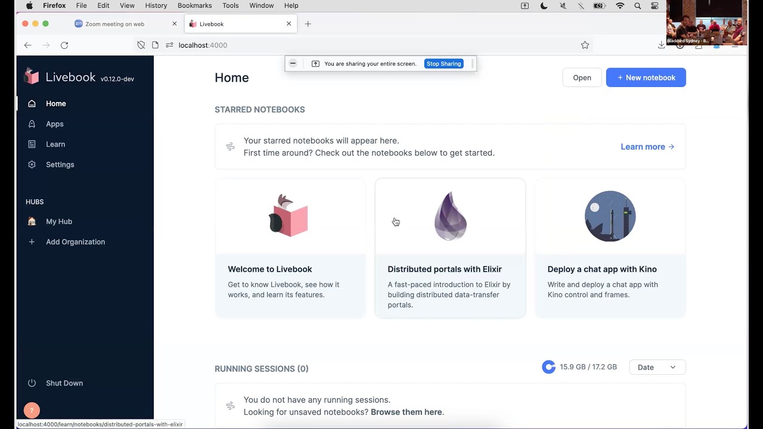The height and width of the screenshot is (429, 763).
Task: Open Apps via its rocket icon
Action: point(32,124)
